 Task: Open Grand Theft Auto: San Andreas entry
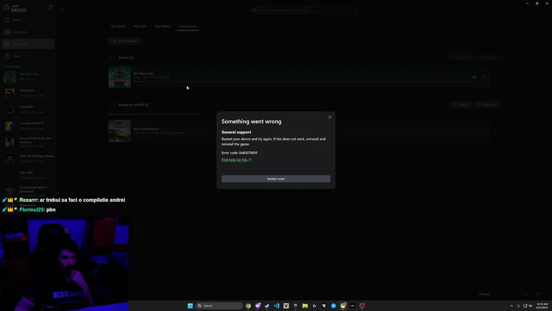coord(28,142)
